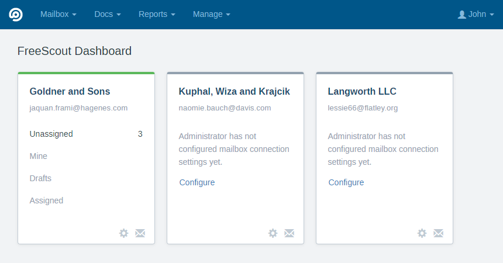503x263 pixels.
Task: Expand the Mailbox dropdown menu
Action: pyautogui.click(x=58, y=15)
